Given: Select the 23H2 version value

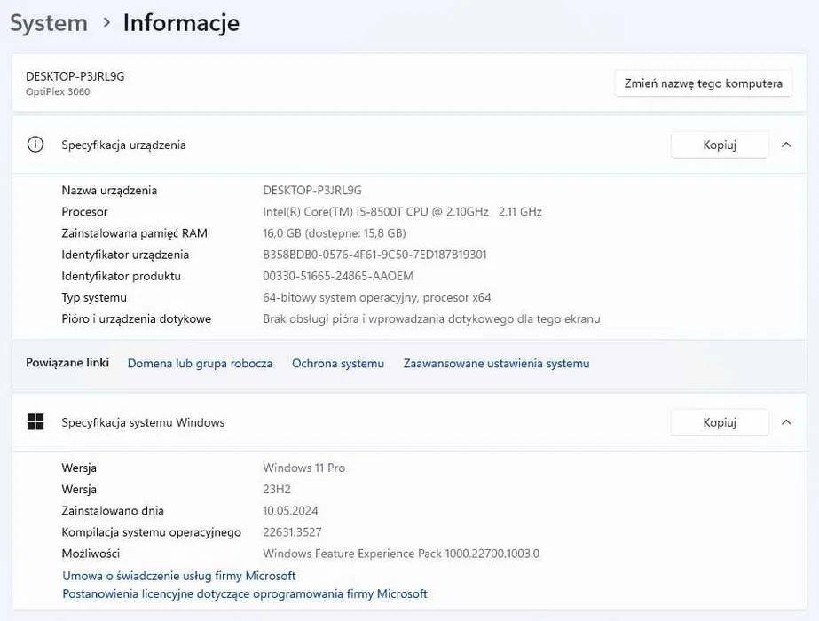Looking at the screenshot, I should point(277,489).
